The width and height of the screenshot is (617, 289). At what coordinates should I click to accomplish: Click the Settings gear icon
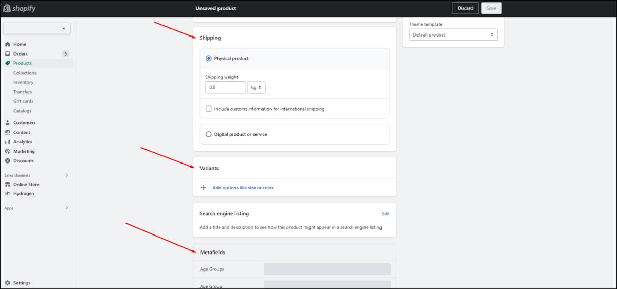pos(8,283)
